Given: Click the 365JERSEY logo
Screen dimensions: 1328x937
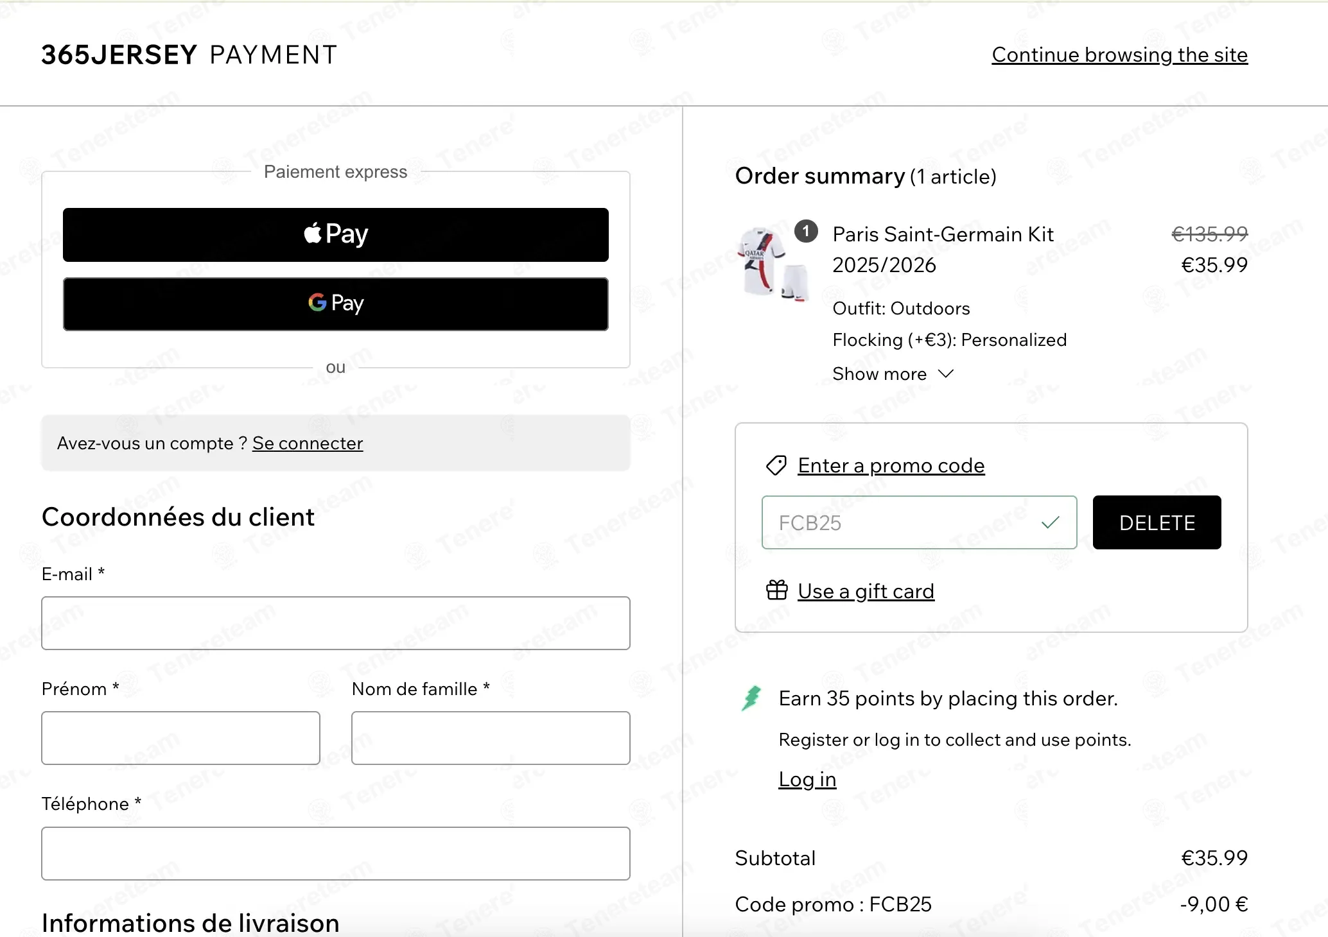Looking at the screenshot, I should point(119,55).
